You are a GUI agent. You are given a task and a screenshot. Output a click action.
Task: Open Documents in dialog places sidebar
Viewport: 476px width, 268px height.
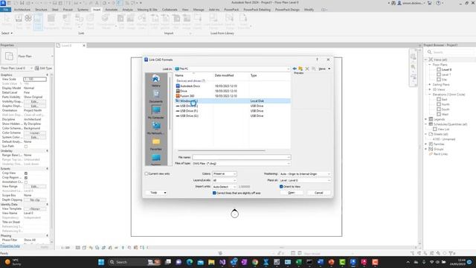155,97
